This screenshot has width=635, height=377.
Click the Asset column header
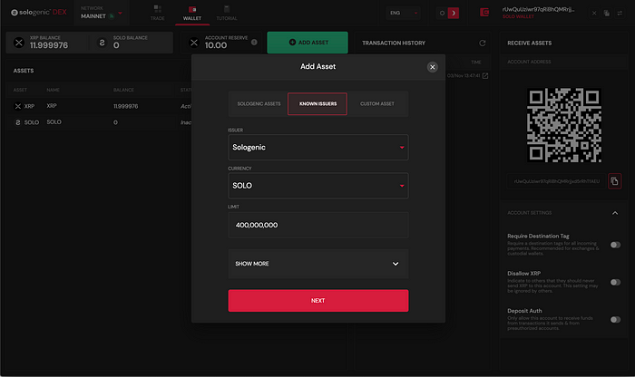(x=20, y=90)
